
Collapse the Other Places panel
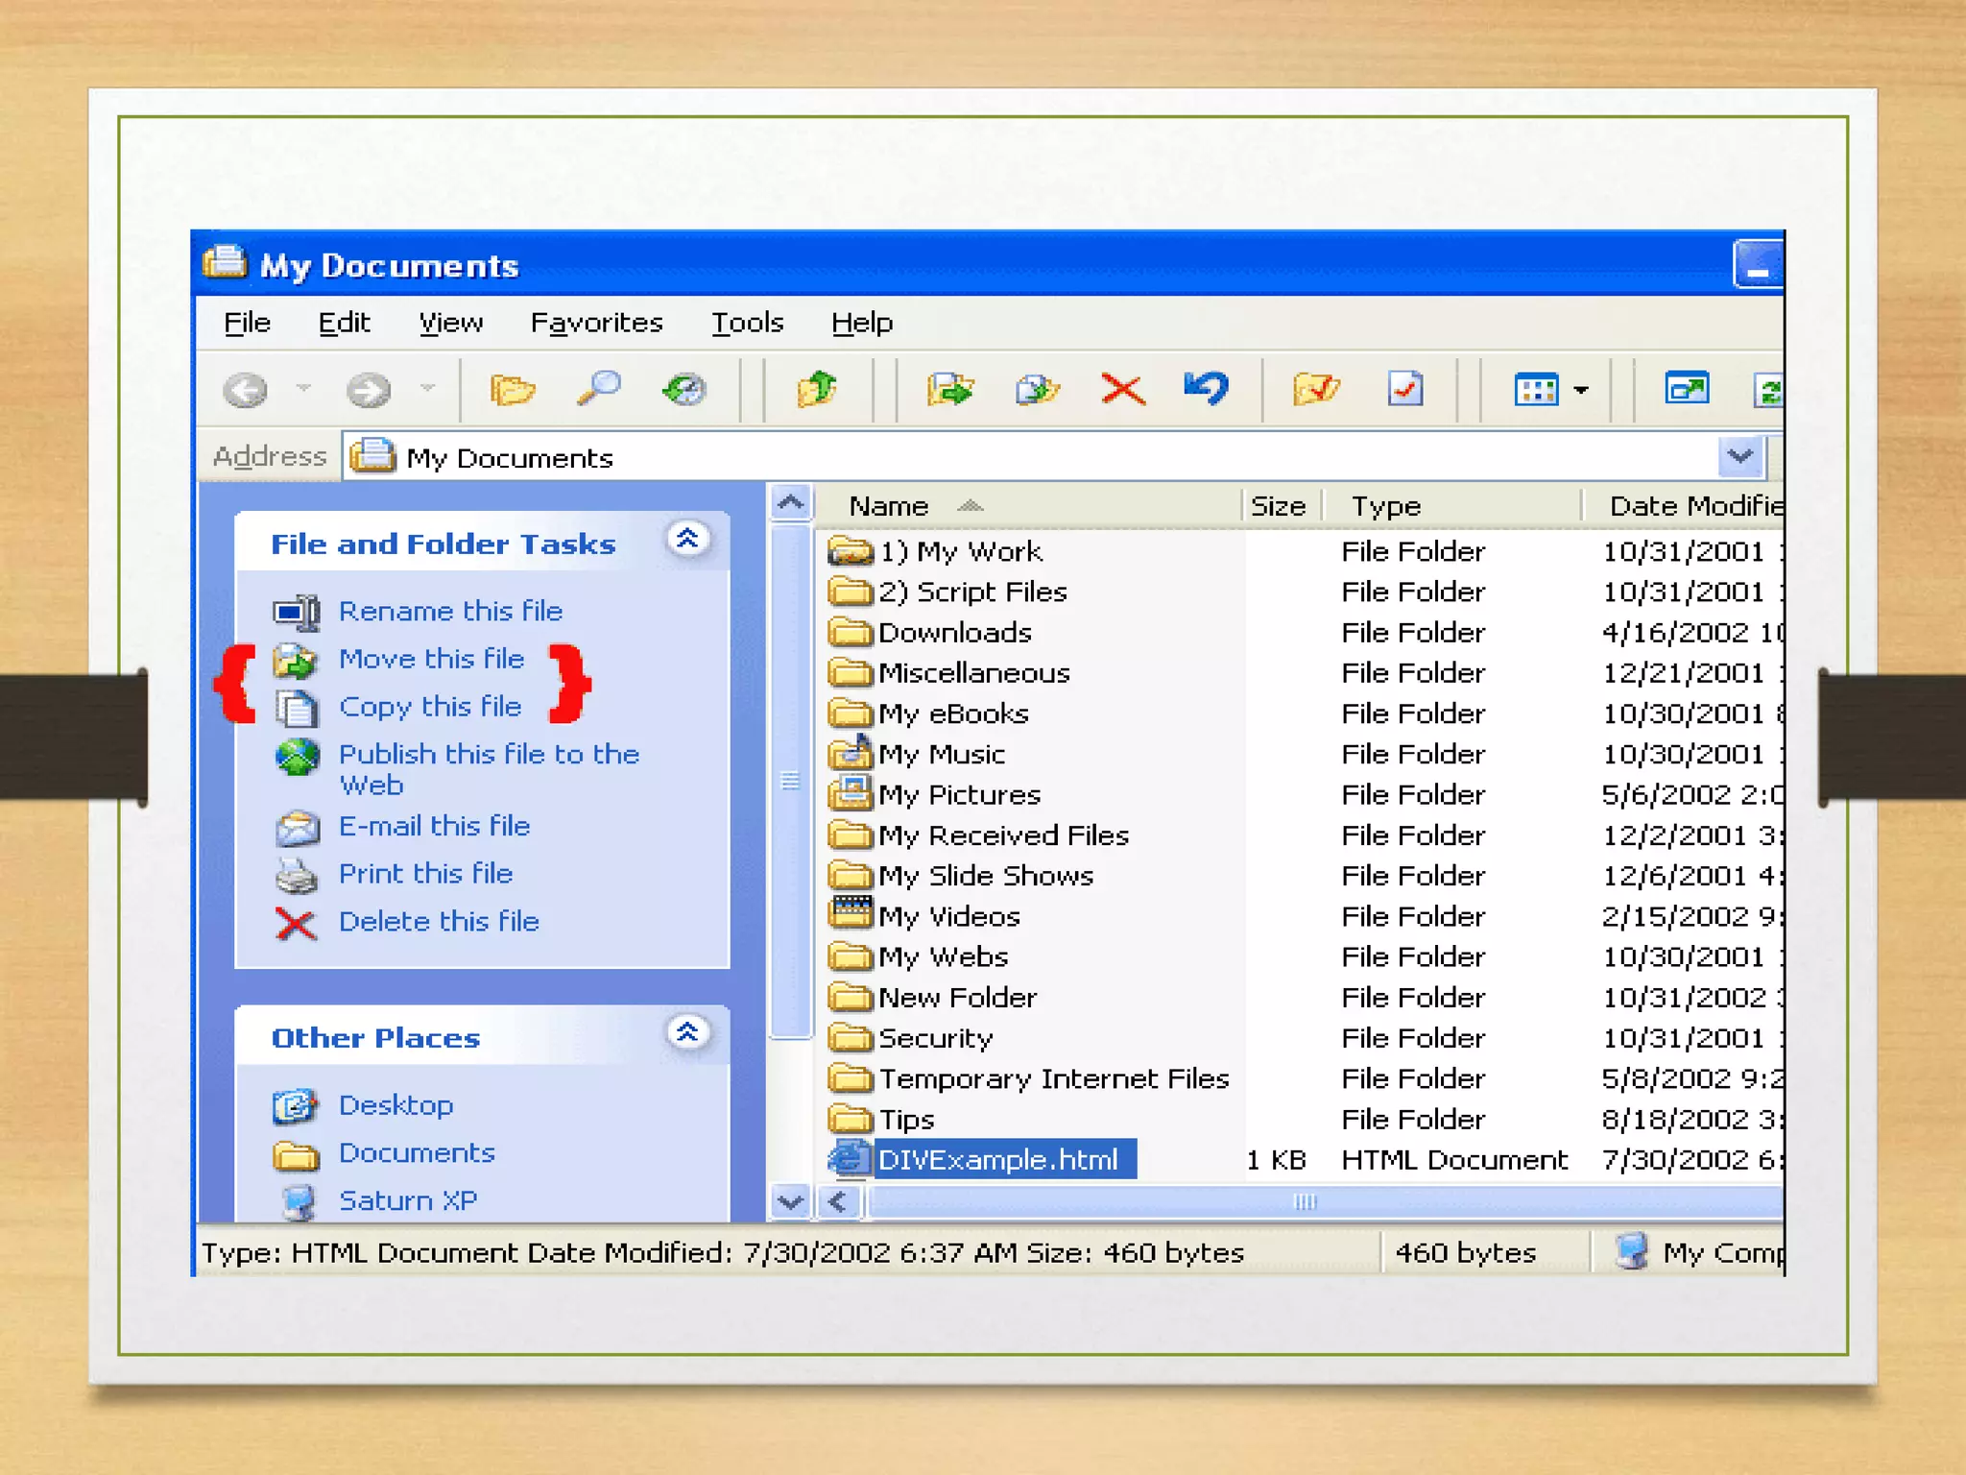[x=687, y=1033]
